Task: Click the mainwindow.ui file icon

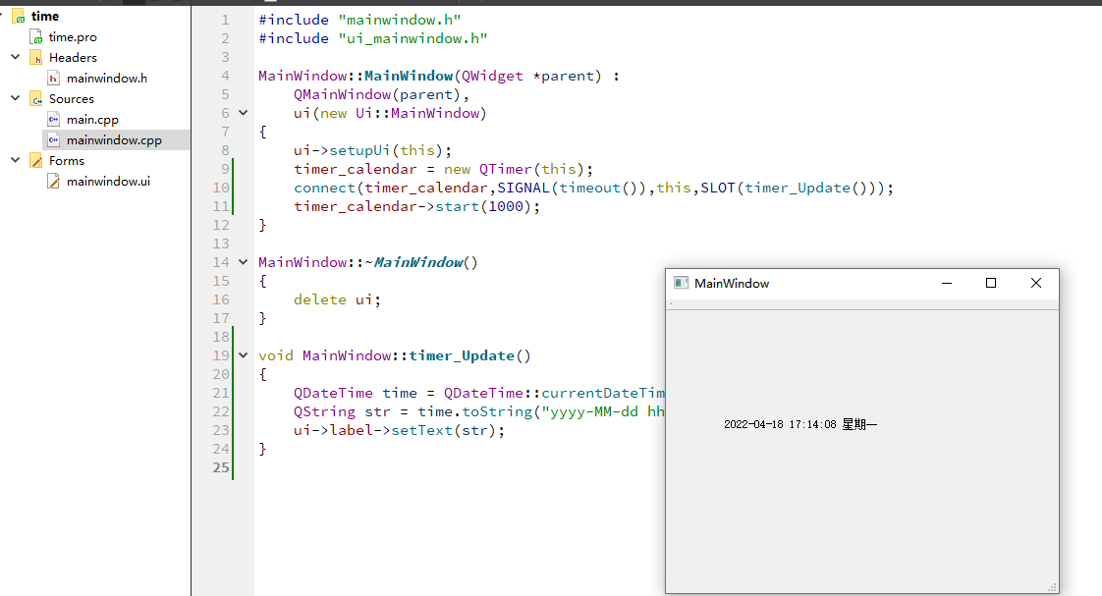Action: [53, 182]
